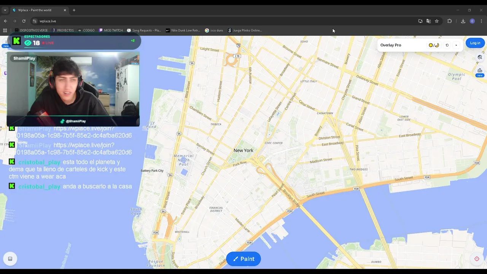This screenshot has width=487, height=274.
Task: Open the Juega Plinko Online bookmark
Action: [x=245, y=30]
